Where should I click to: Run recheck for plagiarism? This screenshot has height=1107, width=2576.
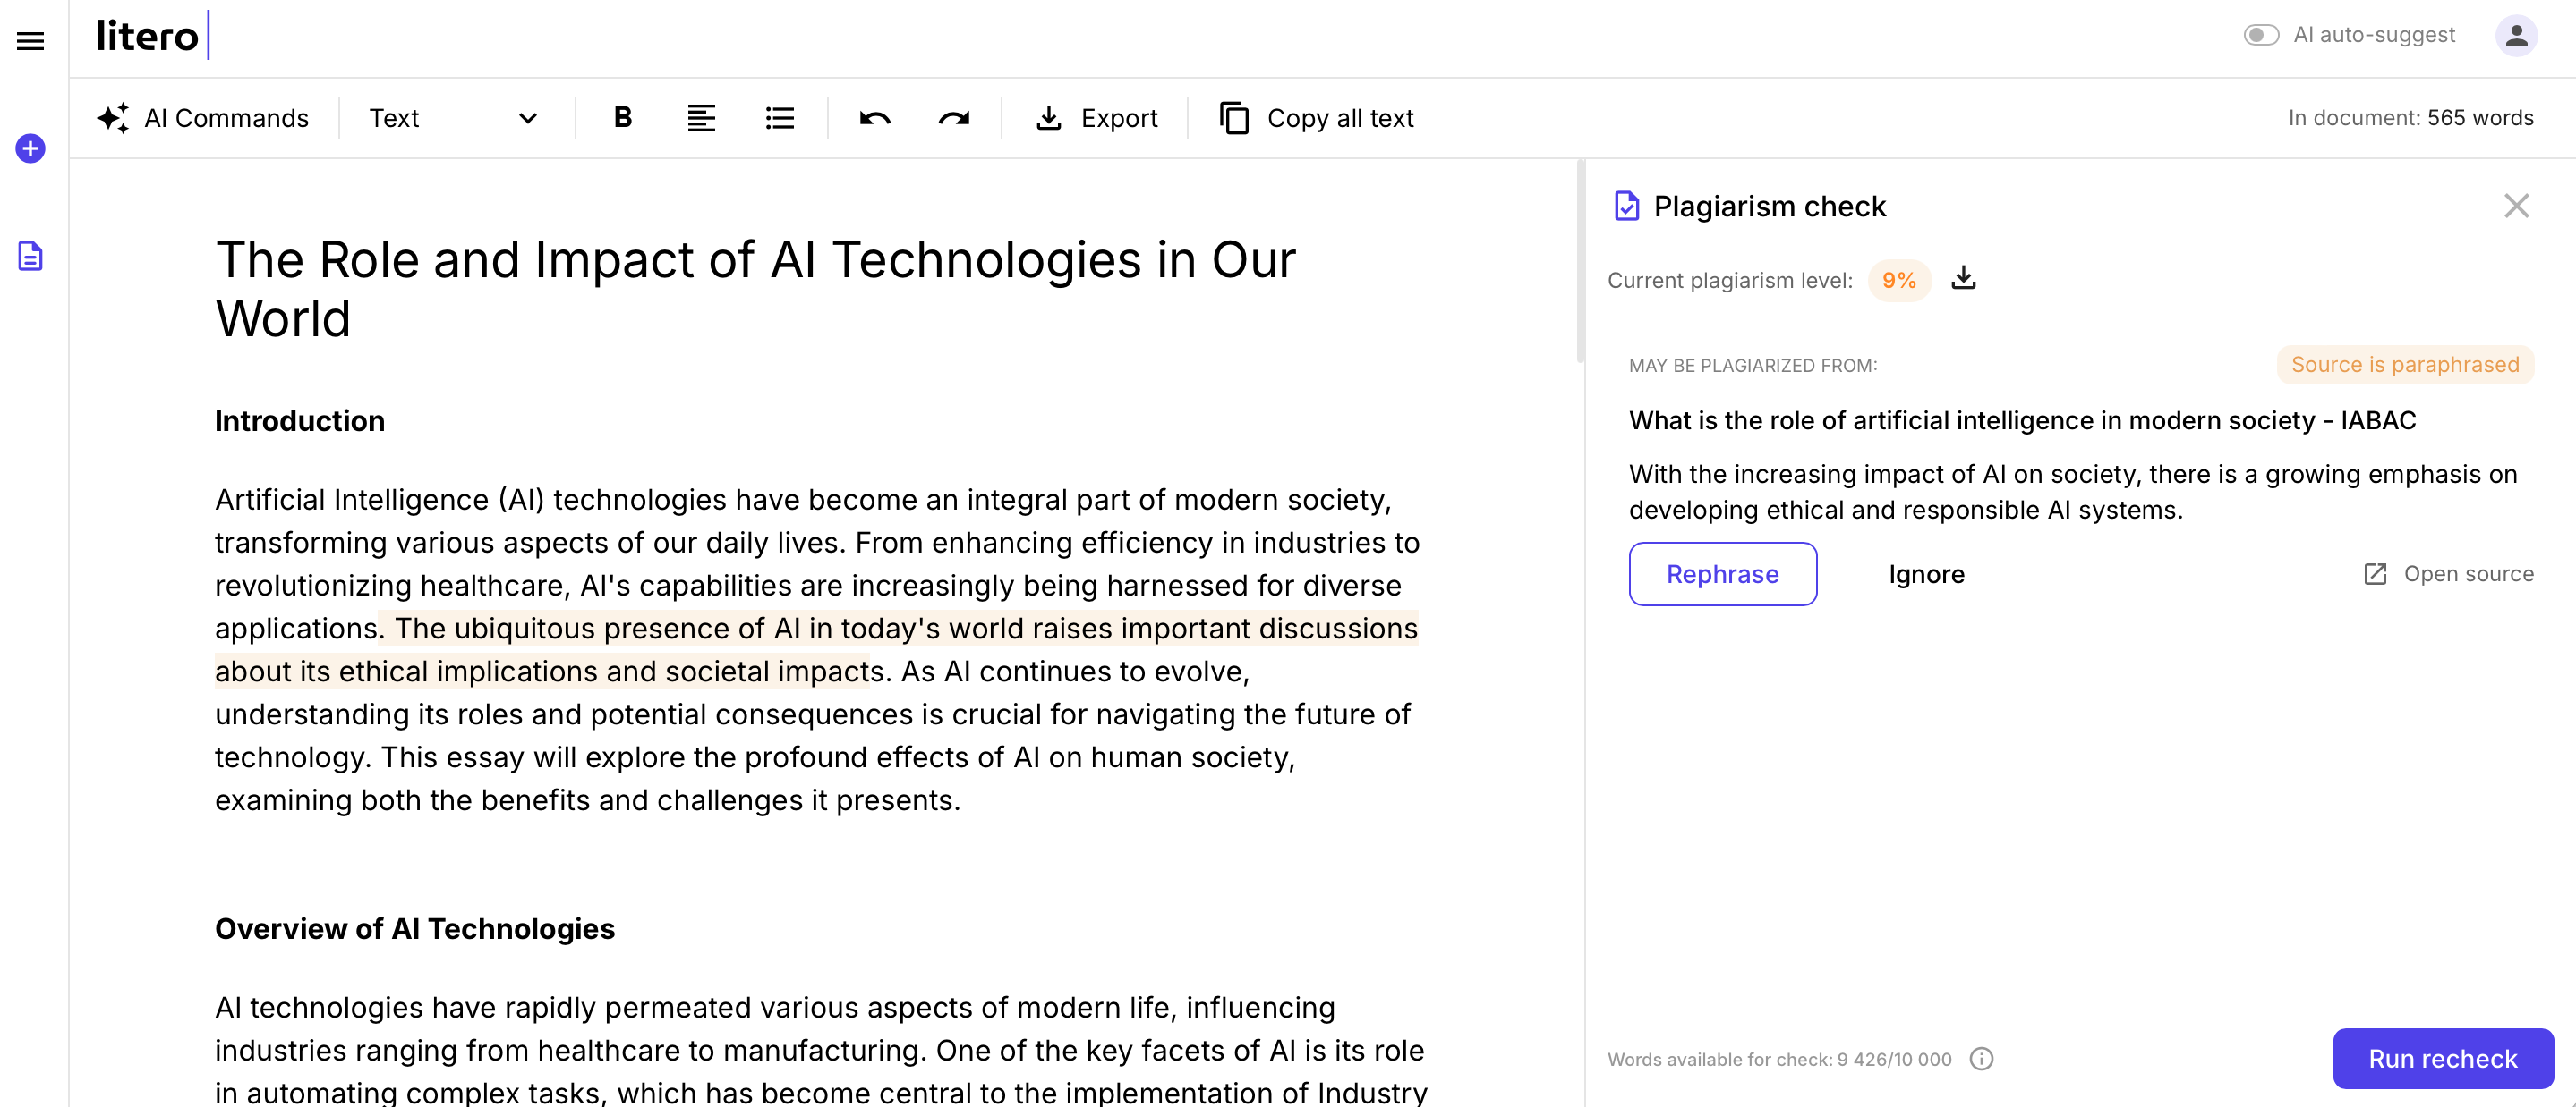pyautogui.click(x=2441, y=1058)
